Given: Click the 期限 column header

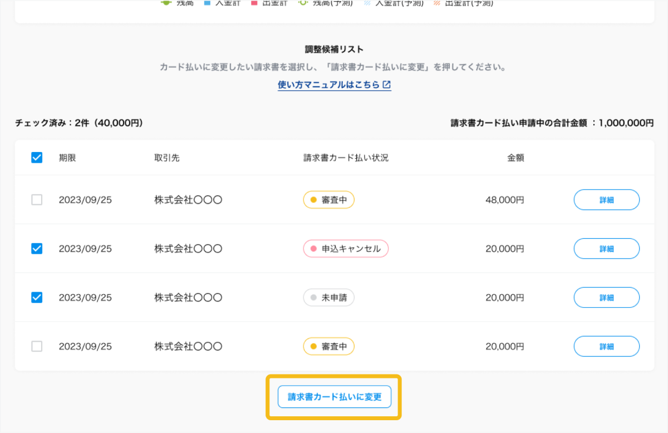Looking at the screenshot, I should click(67, 158).
